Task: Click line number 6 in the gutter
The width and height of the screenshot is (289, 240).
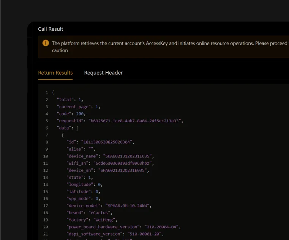Action: pos(47,128)
